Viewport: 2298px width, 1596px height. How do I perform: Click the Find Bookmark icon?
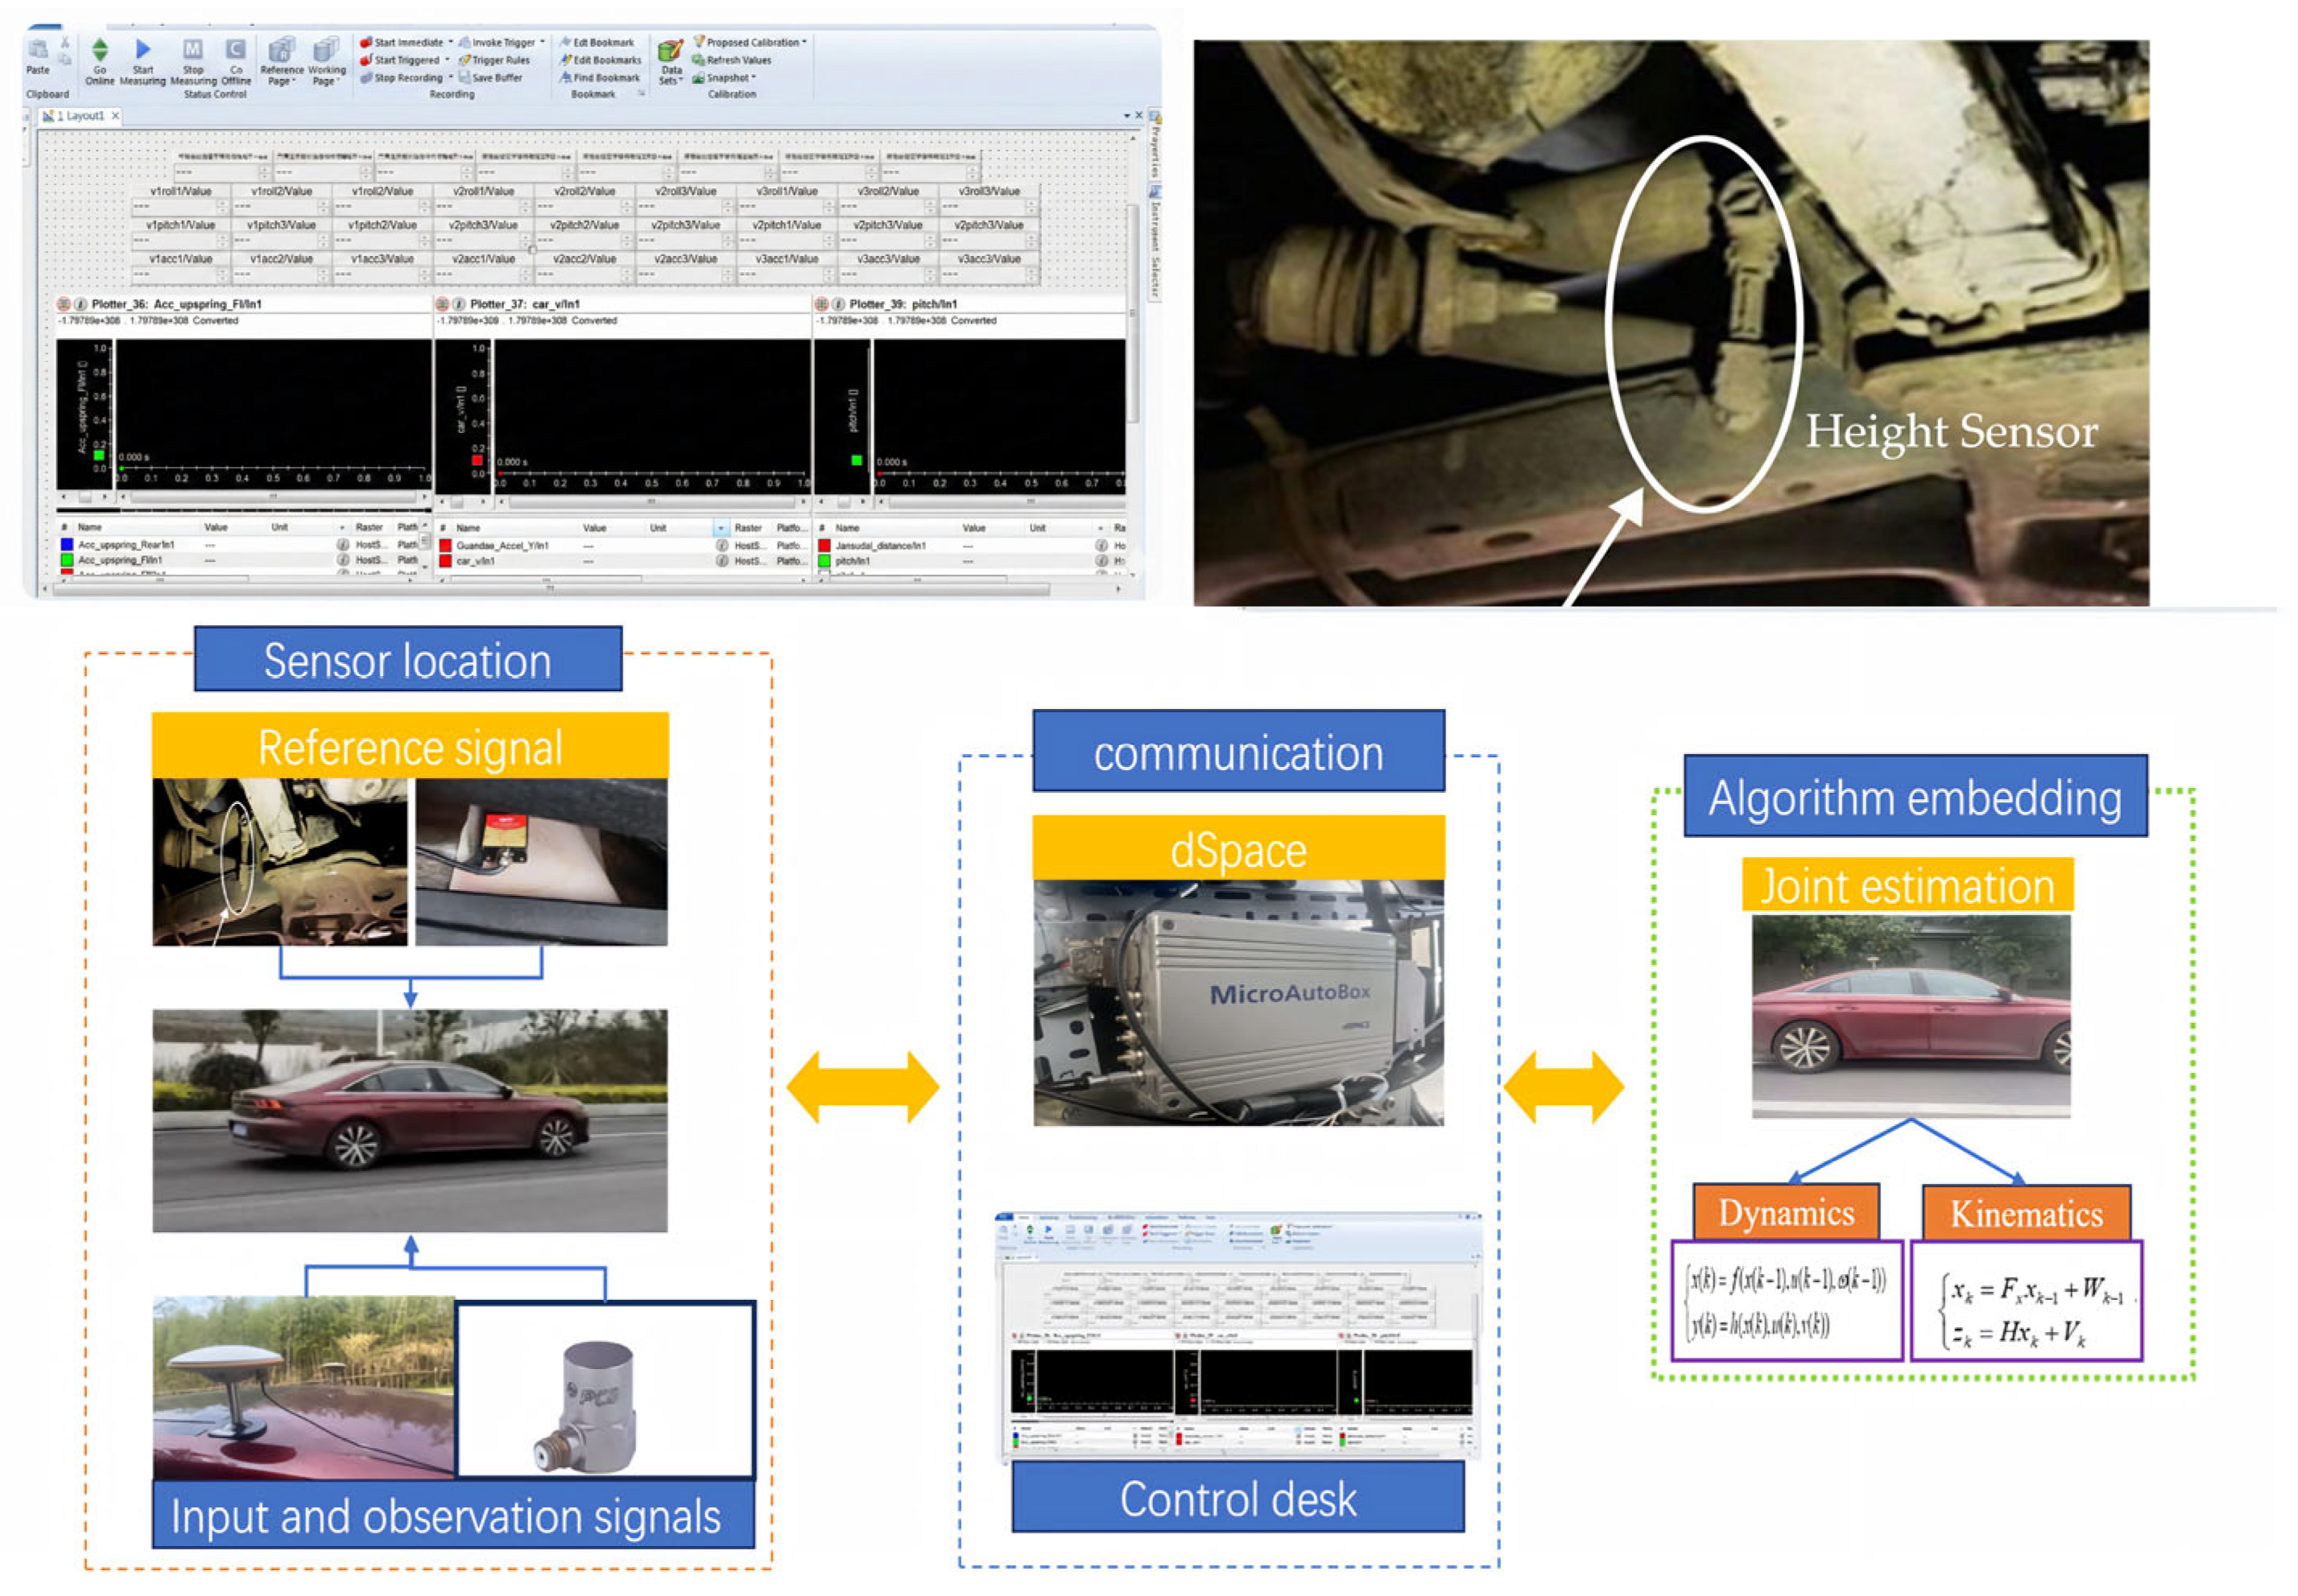(x=566, y=78)
